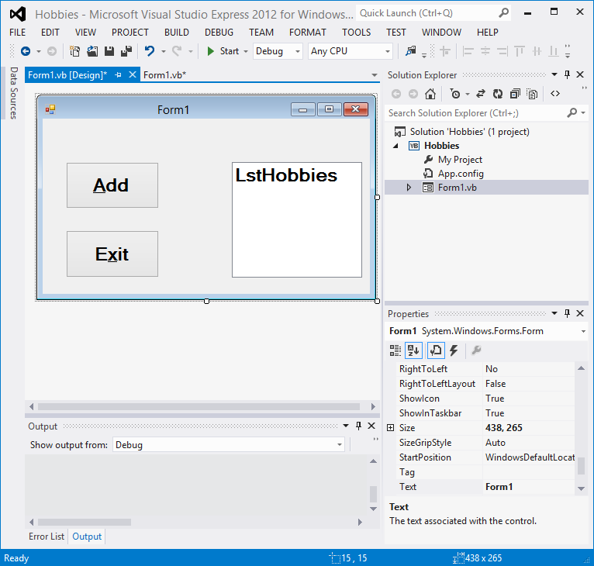594x566 pixels.
Task: Open Properties object selector dropdown
Action: point(583,332)
